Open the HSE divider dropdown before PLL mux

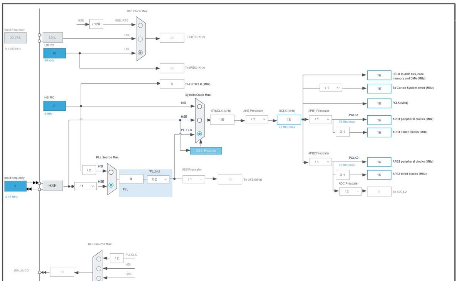tap(85, 186)
